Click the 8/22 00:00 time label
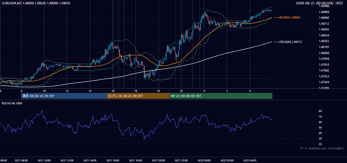The image size is (347, 163). [x=204, y=161]
